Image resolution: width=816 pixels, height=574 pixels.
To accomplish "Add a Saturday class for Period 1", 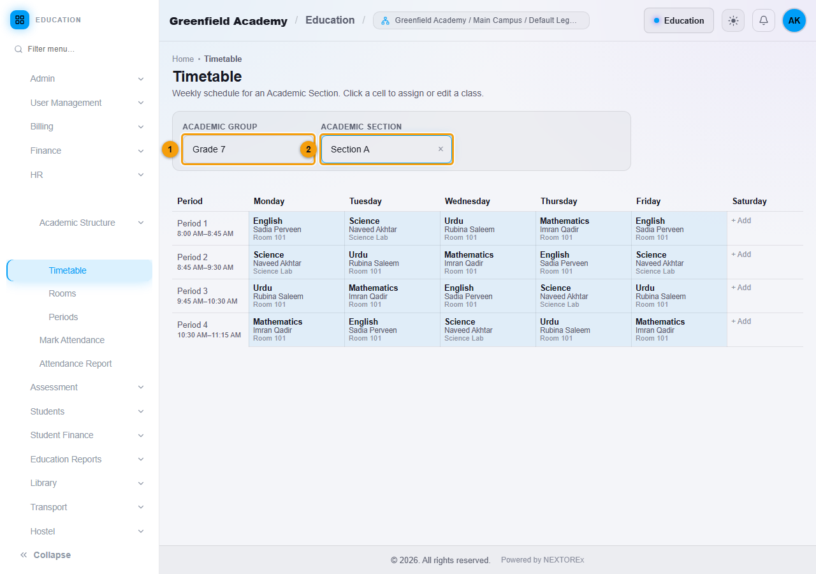I will coord(741,221).
